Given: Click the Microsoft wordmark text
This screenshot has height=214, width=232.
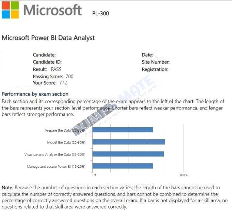Looking at the screenshot, I should click(x=53, y=10).
